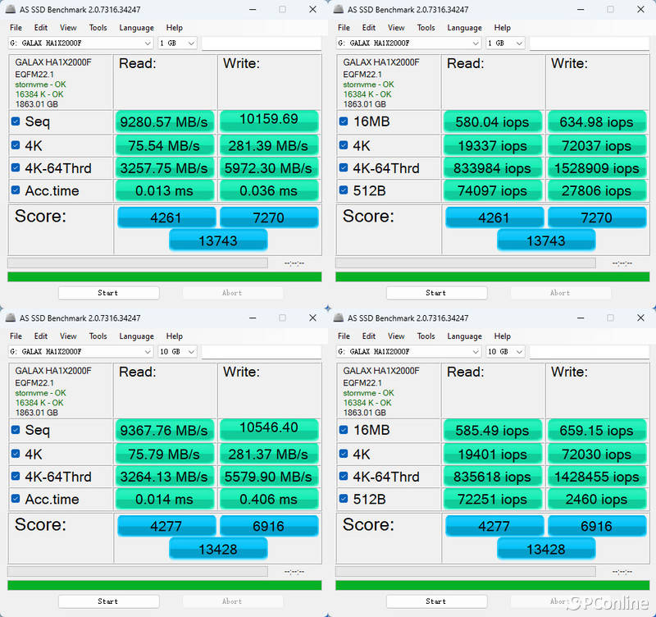Screen dimensions: 656x617
Task: Click the AS SSD app icon in the top-left window's title bar
Action: [x=11, y=9]
